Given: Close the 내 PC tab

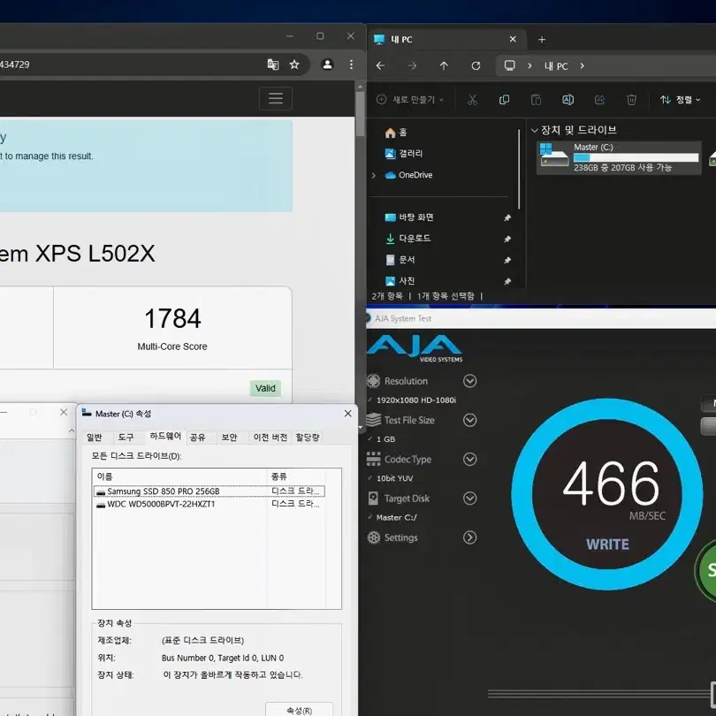Looking at the screenshot, I should point(513,39).
